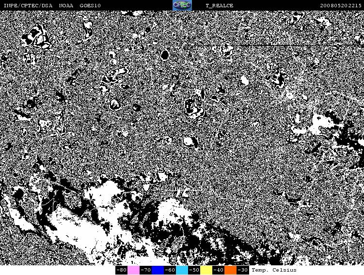Click the INPE/CPTEC/DSA header text
The width and height of the screenshot is (364, 275).
pyautogui.click(x=28, y=5)
